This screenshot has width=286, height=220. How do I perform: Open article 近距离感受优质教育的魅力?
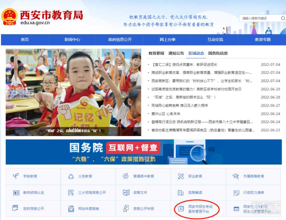196,89
